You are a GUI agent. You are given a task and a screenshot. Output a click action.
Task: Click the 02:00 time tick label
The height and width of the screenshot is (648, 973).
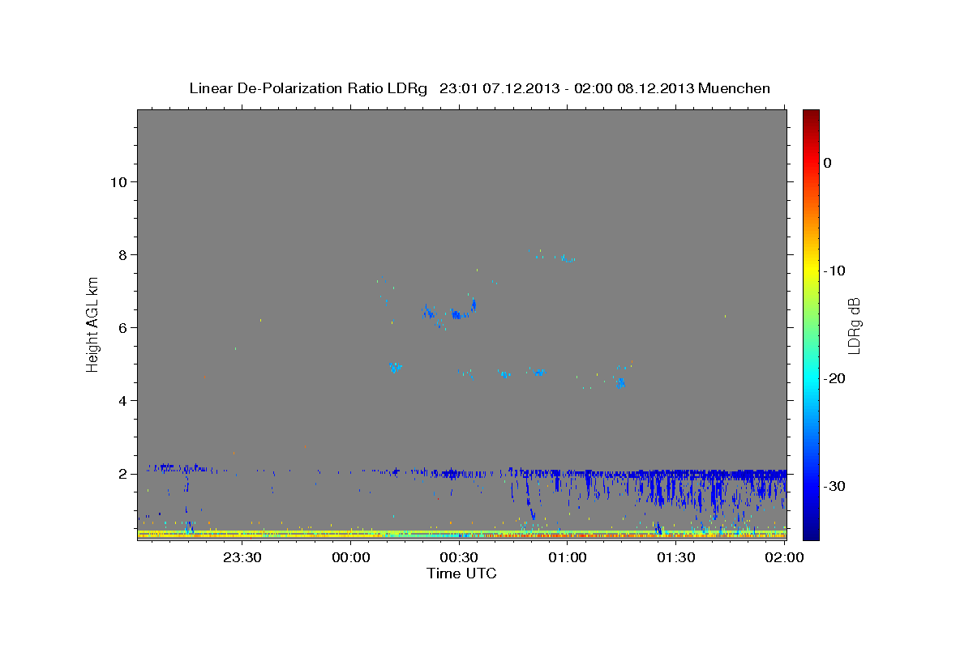[784, 557]
